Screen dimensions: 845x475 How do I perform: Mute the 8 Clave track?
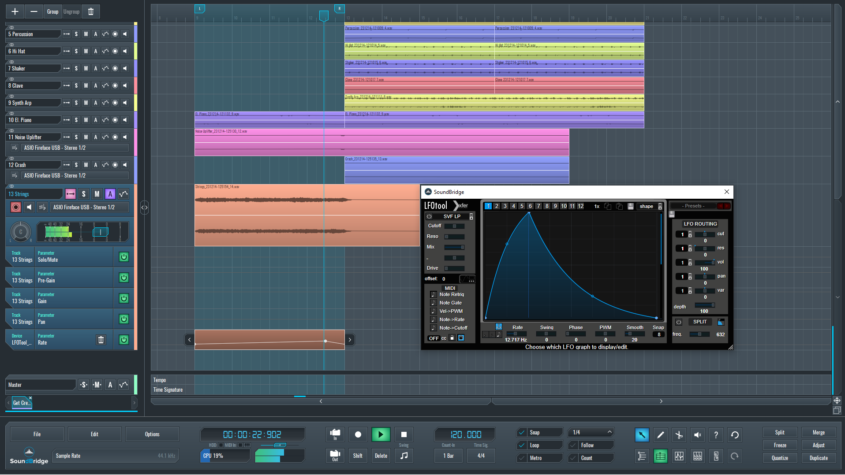[x=86, y=85]
